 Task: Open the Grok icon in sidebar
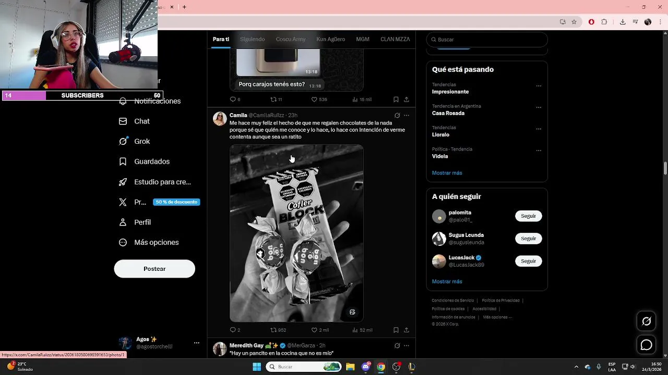[x=123, y=141]
